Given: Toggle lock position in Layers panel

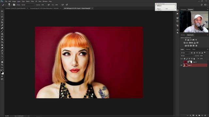Looking at the screenshot, I should (x=189, y=58).
